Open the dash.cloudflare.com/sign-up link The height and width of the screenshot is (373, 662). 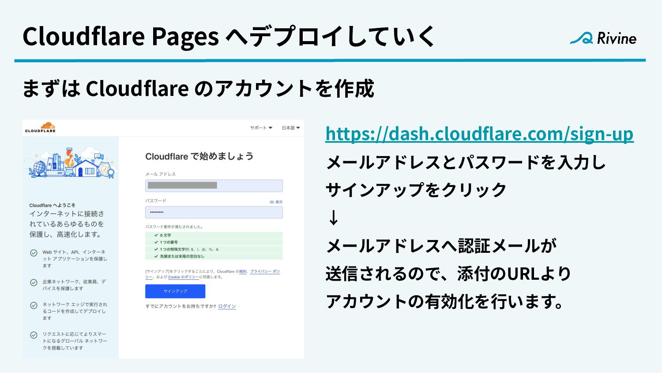[479, 134]
